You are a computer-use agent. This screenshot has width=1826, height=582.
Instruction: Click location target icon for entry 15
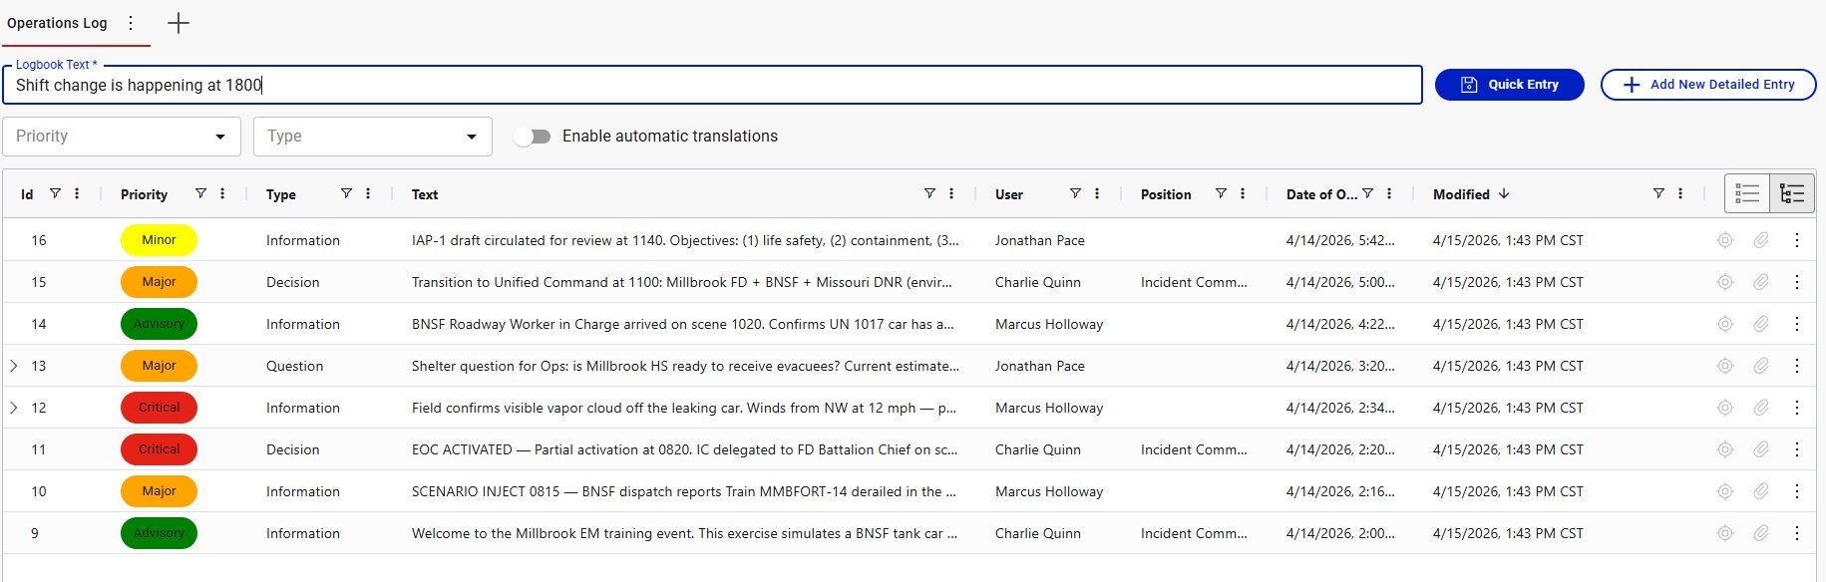[1725, 282]
